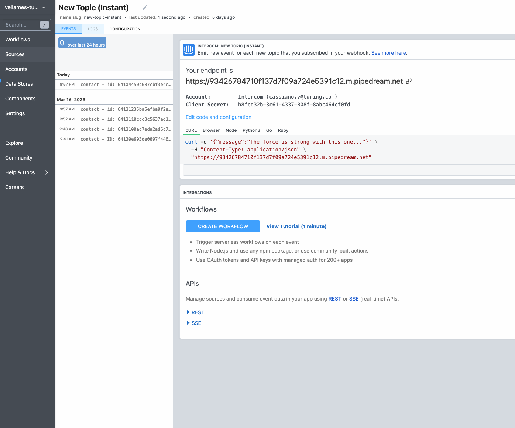515x428 pixels.
Task: Click the pencil icon to rename the topic
Action: pos(145,7)
